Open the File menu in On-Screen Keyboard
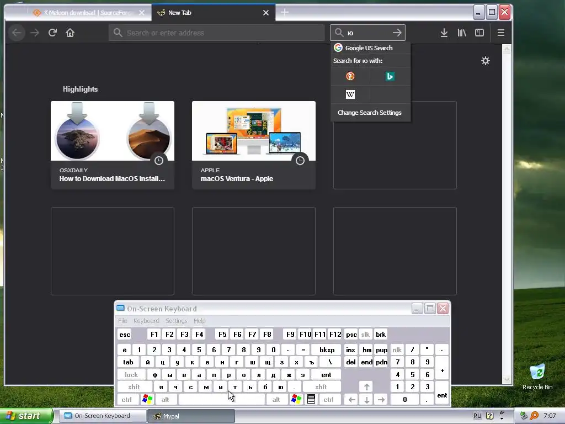Image resolution: width=565 pixels, height=424 pixels. (122, 321)
